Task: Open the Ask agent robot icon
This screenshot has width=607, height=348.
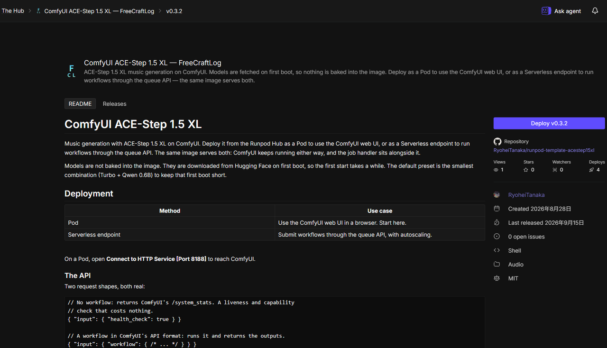Action: [x=546, y=10]
